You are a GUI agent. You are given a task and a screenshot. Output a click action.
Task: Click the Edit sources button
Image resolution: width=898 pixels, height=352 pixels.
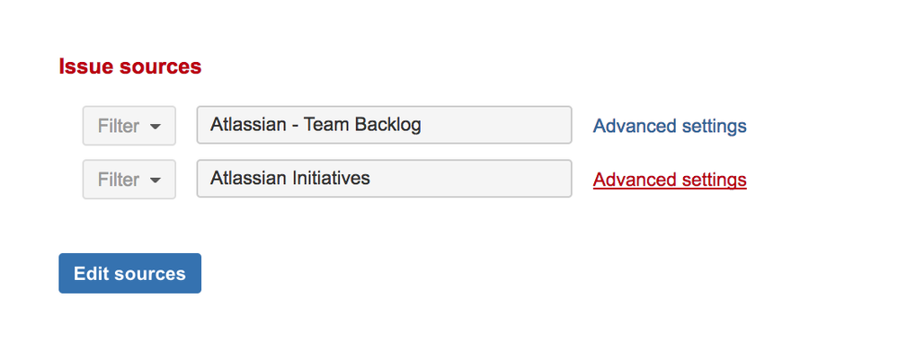coord(130,273)
